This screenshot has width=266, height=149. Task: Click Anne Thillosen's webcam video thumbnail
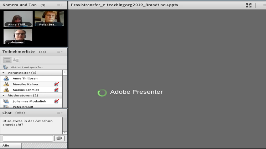pyautogui.click(x=18, y=19)
